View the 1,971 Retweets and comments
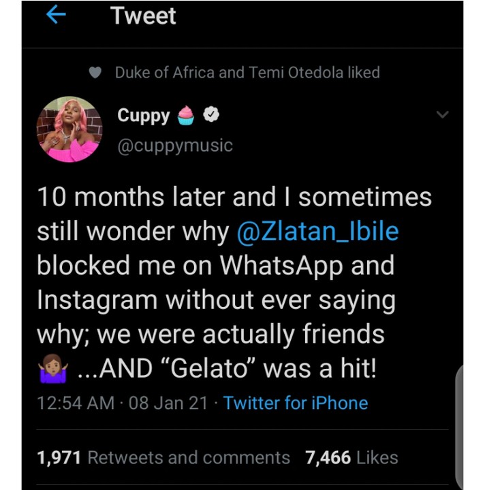 pyautogui.click(x=163, y=458)
